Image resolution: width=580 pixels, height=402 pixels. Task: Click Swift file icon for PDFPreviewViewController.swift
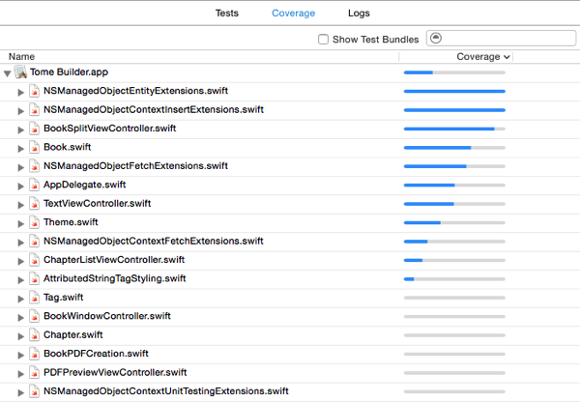point(35,372)
